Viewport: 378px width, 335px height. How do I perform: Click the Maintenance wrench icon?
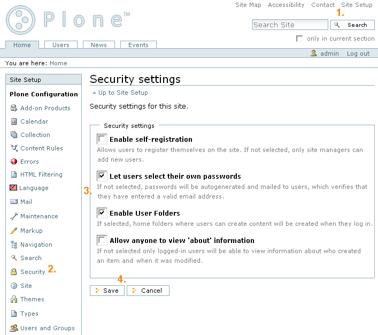click(x=14, y=216)
